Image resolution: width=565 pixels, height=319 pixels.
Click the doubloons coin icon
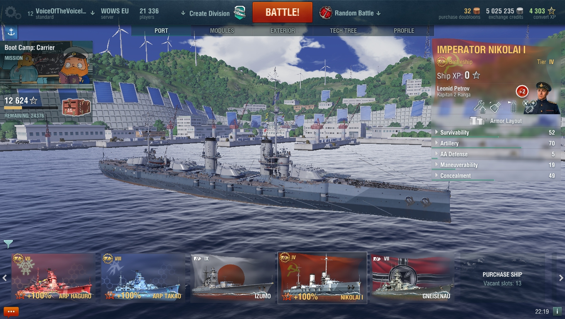coord(477,11)
